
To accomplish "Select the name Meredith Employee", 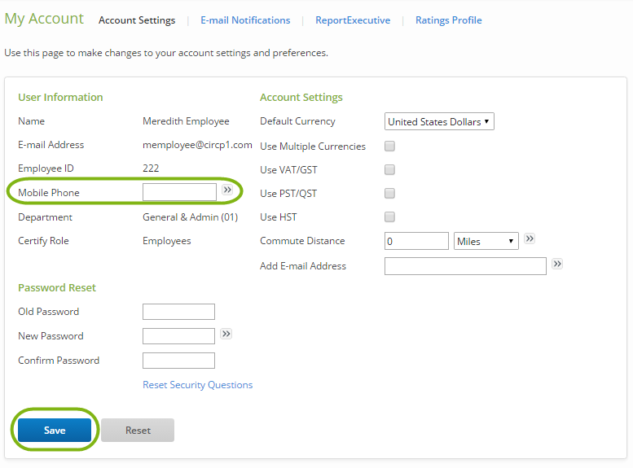I will click(186, 121).
